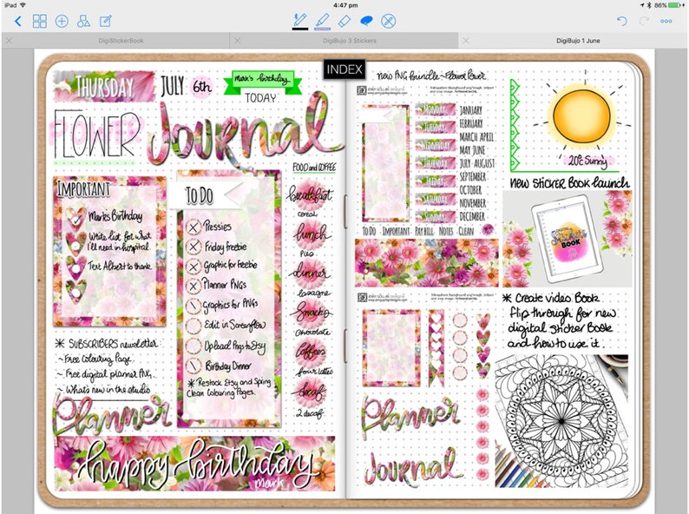Tick the Pressies checkbox circle

(x=193, y=227)
